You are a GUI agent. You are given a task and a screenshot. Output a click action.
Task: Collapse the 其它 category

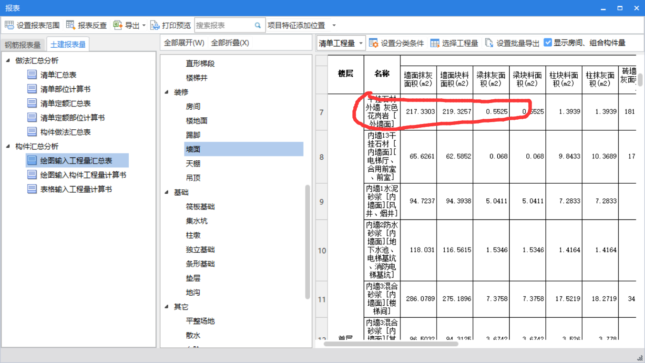click(x=166, y=307)
